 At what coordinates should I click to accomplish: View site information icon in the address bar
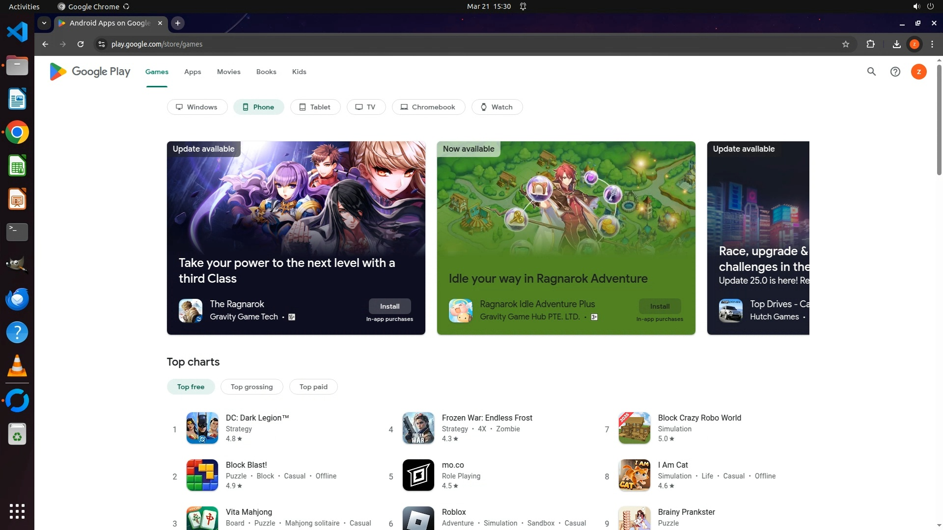point(101,44)
